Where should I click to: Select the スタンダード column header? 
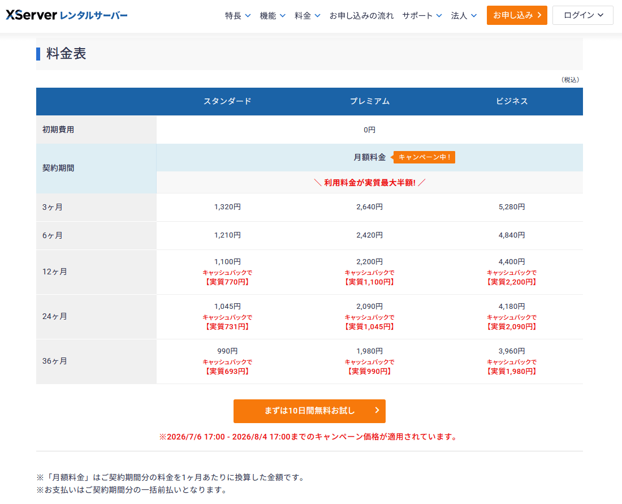point(227,101)
